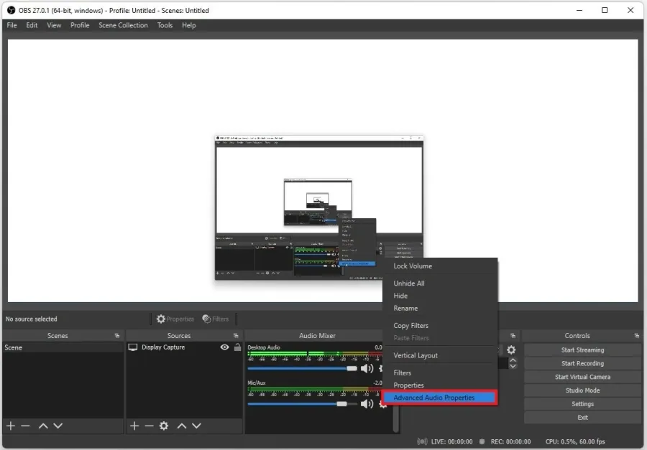Viewport: 647px width, 450px height.
Task: Select Hide in the context menu
Action: click(440, 296)
